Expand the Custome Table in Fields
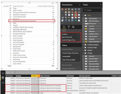 click(83, 48)
